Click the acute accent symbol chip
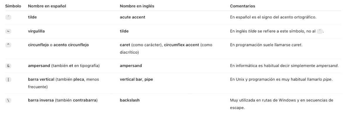 8,17
